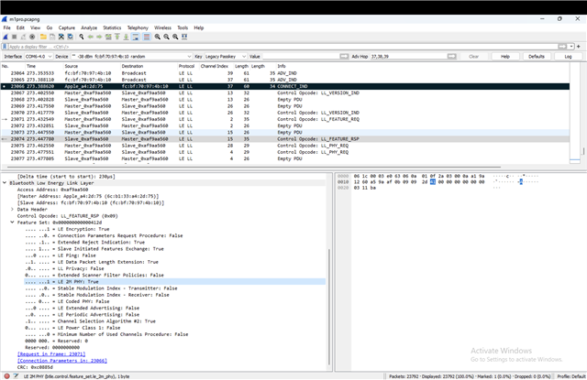Find a packet with magnifier icon
Image resolution: width=587 pixels, height=380 pixels.
click(x=82, y=37)
